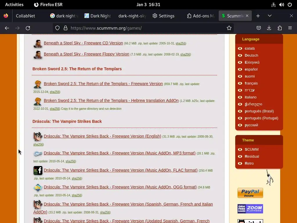Image resolution: width=297 pixels, height=223 pixels.
Task: Open the Extensions menu
Action: (280, 28)
